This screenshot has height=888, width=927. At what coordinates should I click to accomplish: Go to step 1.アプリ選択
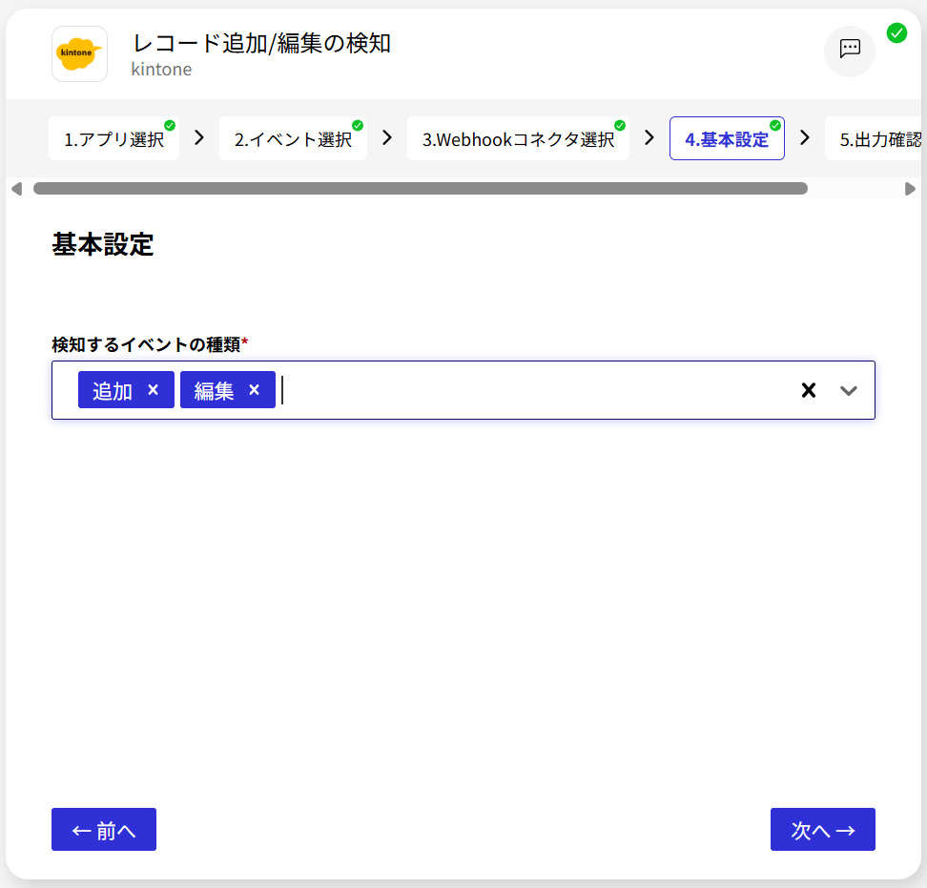(x=113, y=139)
